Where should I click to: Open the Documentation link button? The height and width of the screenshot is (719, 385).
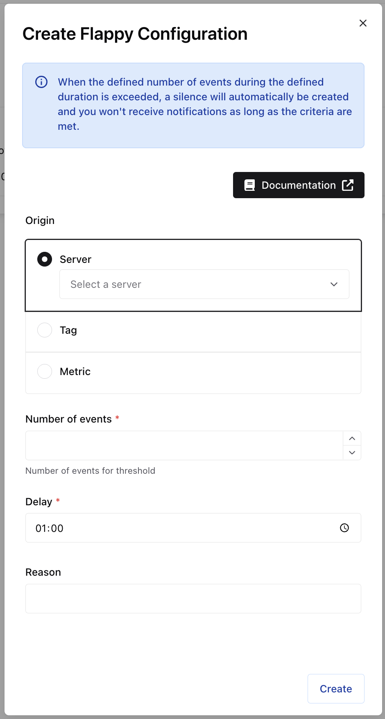299,185
